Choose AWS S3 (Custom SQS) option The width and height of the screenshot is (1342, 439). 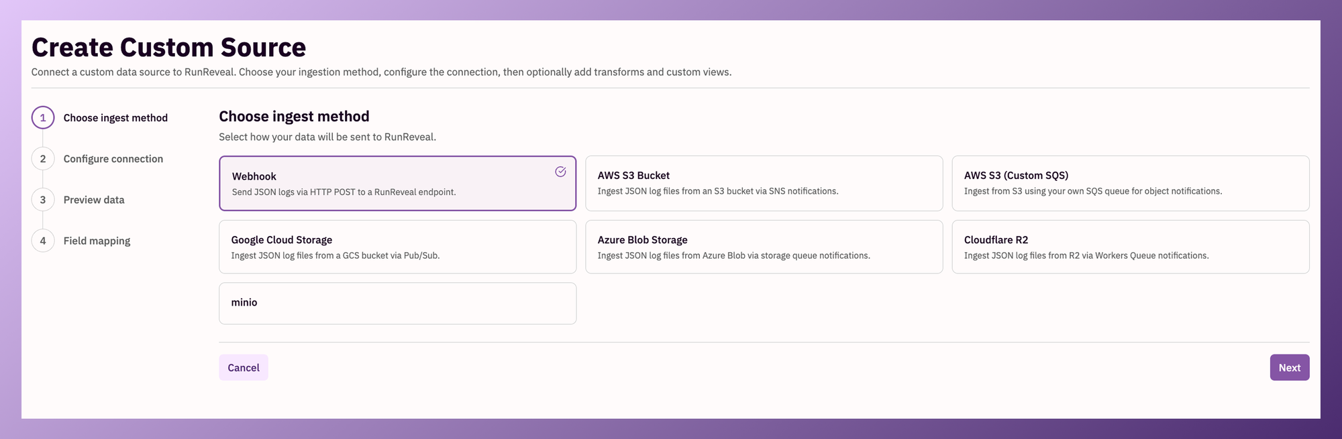(1131, 183)
